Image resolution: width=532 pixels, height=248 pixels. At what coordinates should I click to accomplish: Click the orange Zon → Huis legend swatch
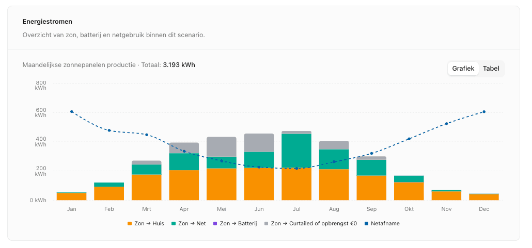[130, 224]
